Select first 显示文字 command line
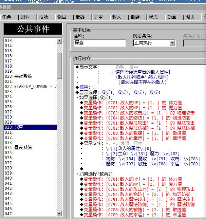The image size is (206, 219). [107, 67]
